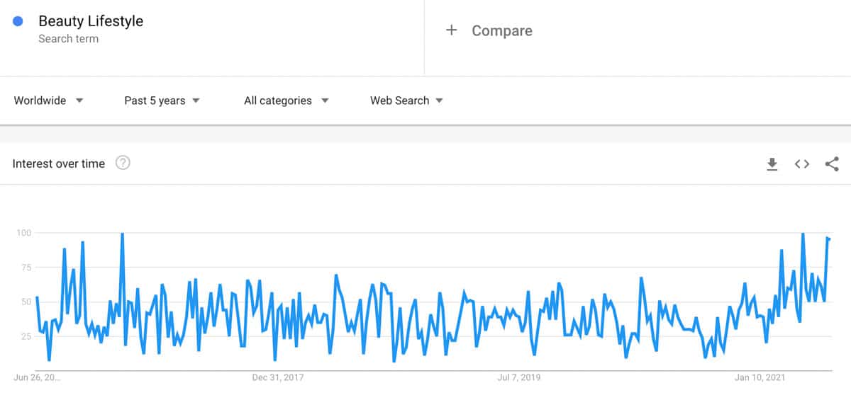Screen dimensions: 851x395
Task: Click the Interest over time heading
Action: pos(59,164)
